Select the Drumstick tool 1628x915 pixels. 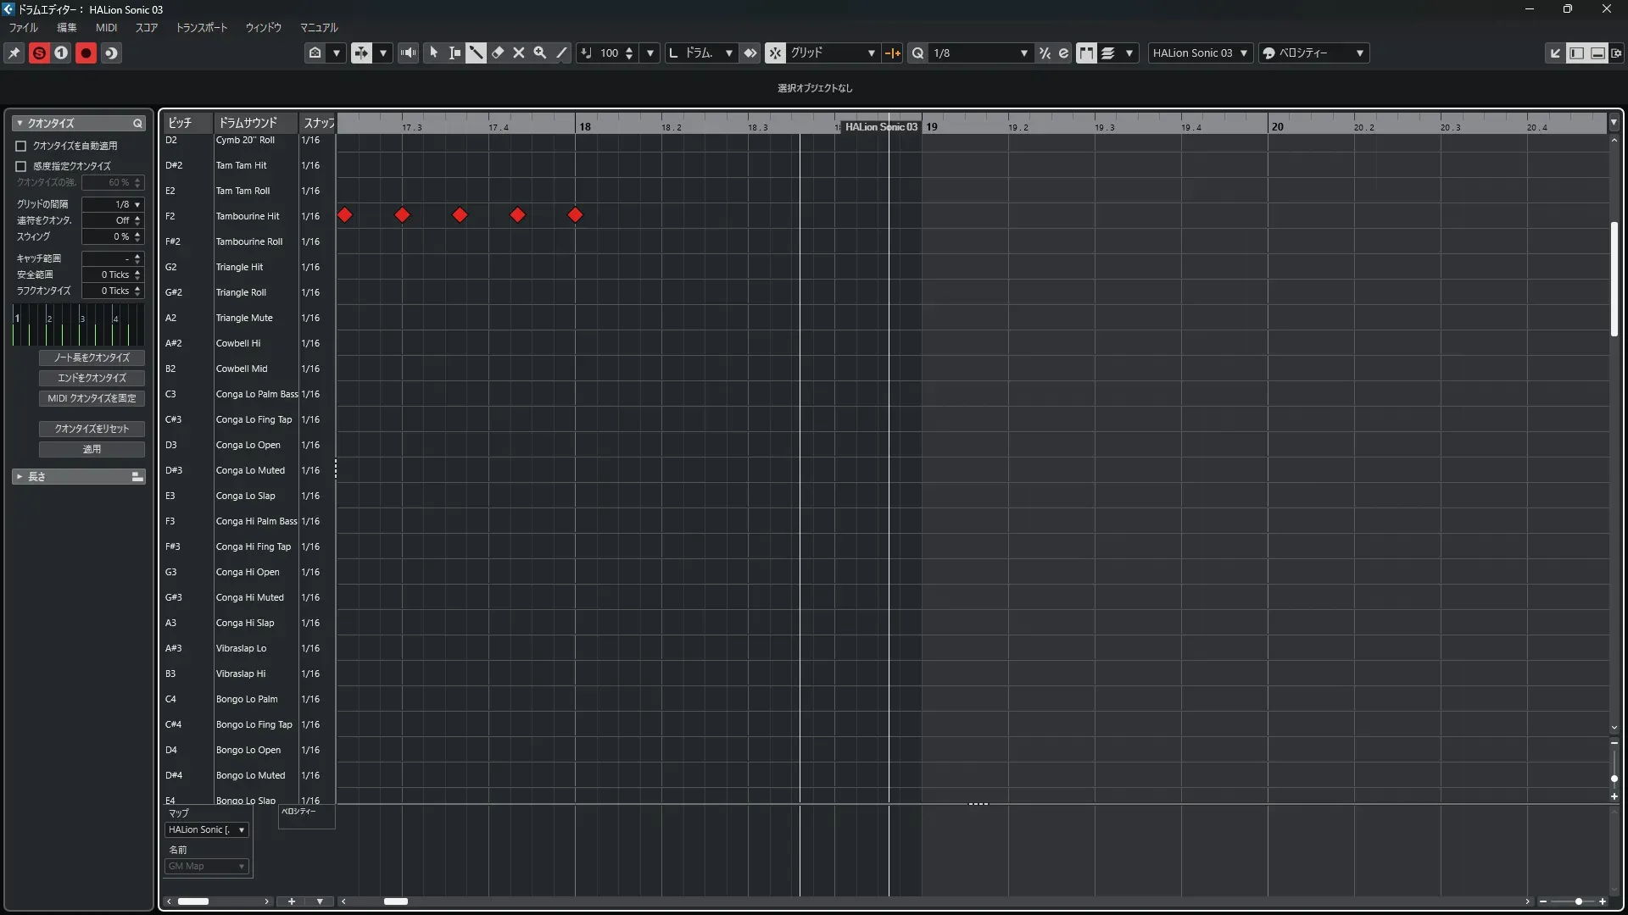point(477,53)
